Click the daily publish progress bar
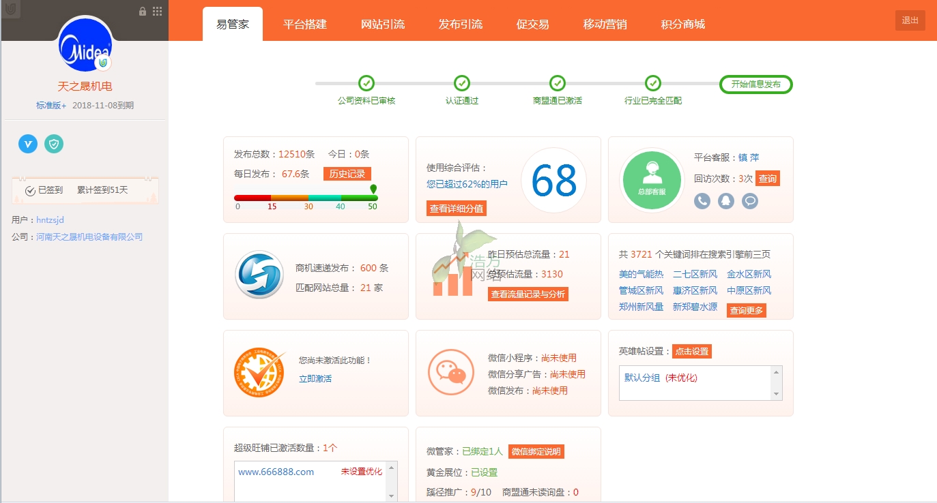Image resolution: width=937 pixels, height=503 pixels. point(306,198)
